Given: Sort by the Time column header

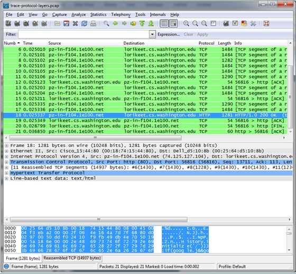Looking at the screenshot, I should 27,43.
